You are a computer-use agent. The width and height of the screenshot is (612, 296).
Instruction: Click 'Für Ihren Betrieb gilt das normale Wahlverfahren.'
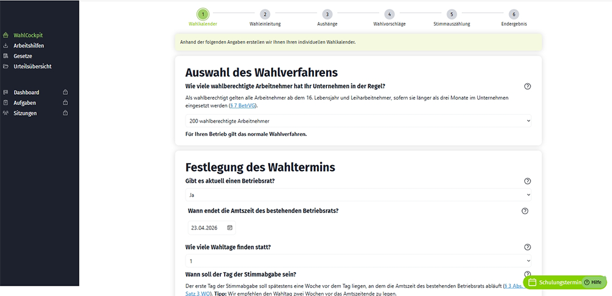[x=246, y=135]
